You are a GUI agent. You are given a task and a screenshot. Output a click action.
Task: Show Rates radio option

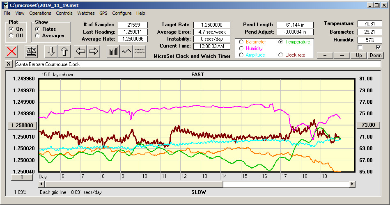coord(37,29)
